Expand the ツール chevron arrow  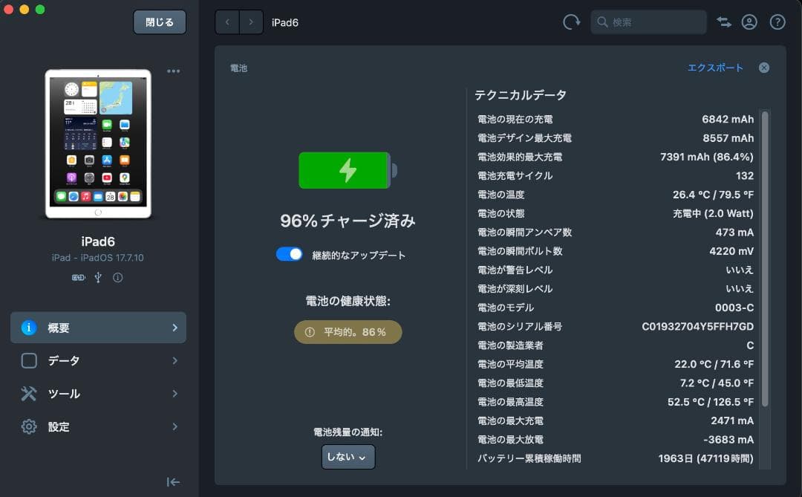click(x=175, y=394)
